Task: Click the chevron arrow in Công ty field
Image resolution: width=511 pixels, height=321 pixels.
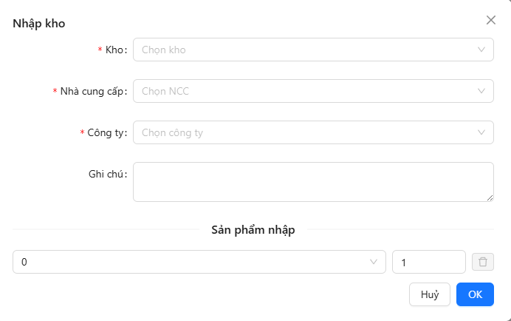Action: click(x=481, y=132)
